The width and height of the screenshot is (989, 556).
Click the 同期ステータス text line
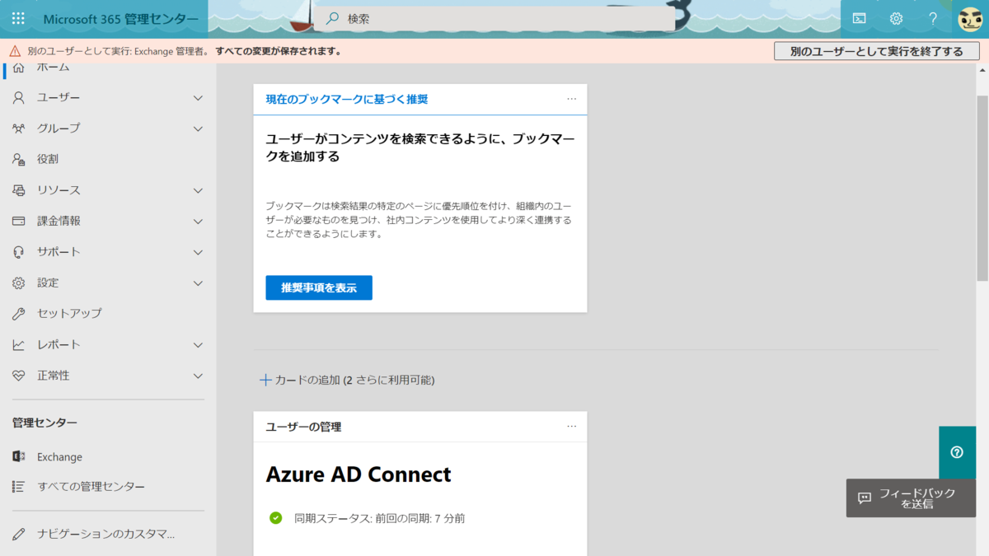pos(380,518)
